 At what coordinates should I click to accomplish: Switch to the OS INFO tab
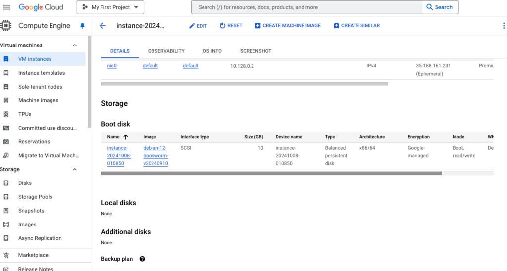coord(212,51)
